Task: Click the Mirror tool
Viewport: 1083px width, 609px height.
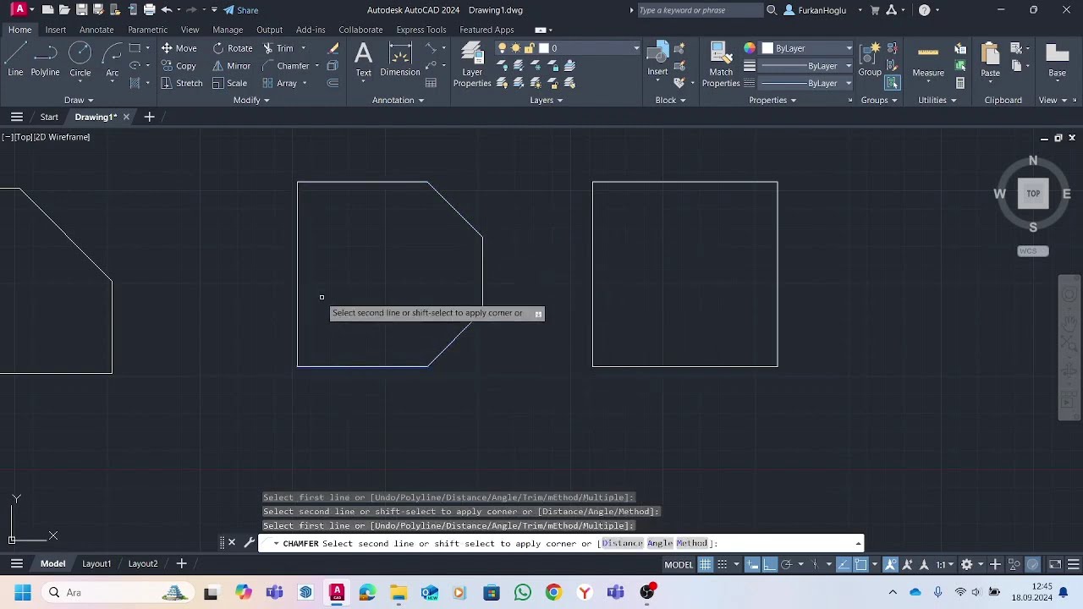Action: (x=232, y=66)
